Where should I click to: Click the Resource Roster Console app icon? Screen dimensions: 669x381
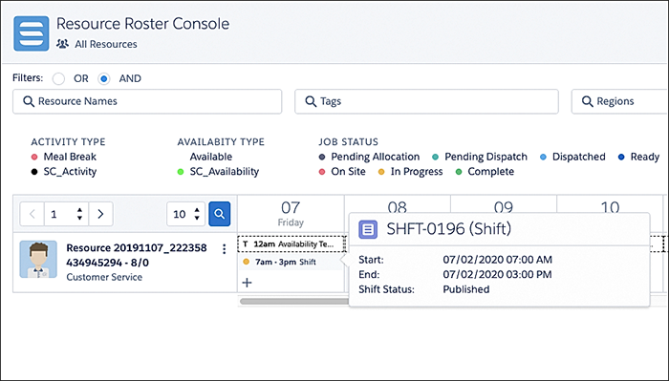click(x=32, y=33)
